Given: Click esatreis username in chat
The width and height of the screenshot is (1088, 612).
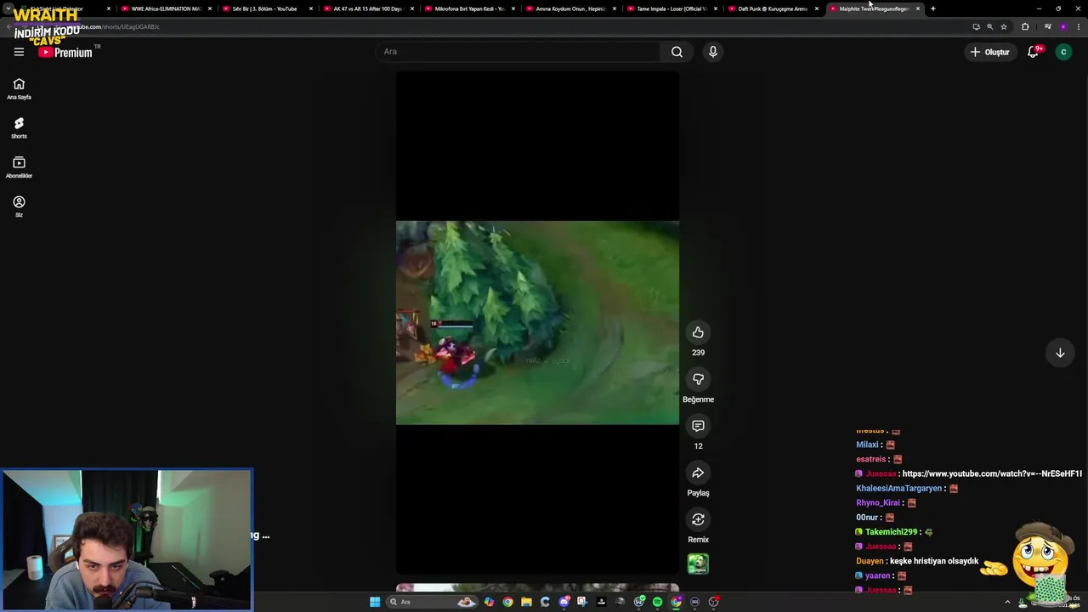Looking at the screenshot, I should tap(871, 460).
